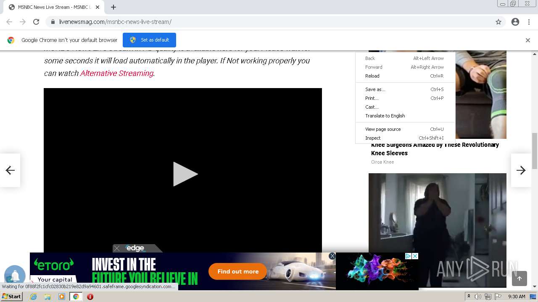This screenshot has height=302, width=538.
Task: Open the Alternative Streaming link
Action: pyautogui.click(x=116, y=73)
